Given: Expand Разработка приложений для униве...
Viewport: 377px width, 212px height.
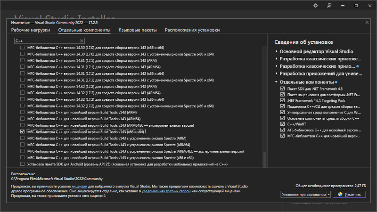Looking at the screenshot, I should (276, 73).
